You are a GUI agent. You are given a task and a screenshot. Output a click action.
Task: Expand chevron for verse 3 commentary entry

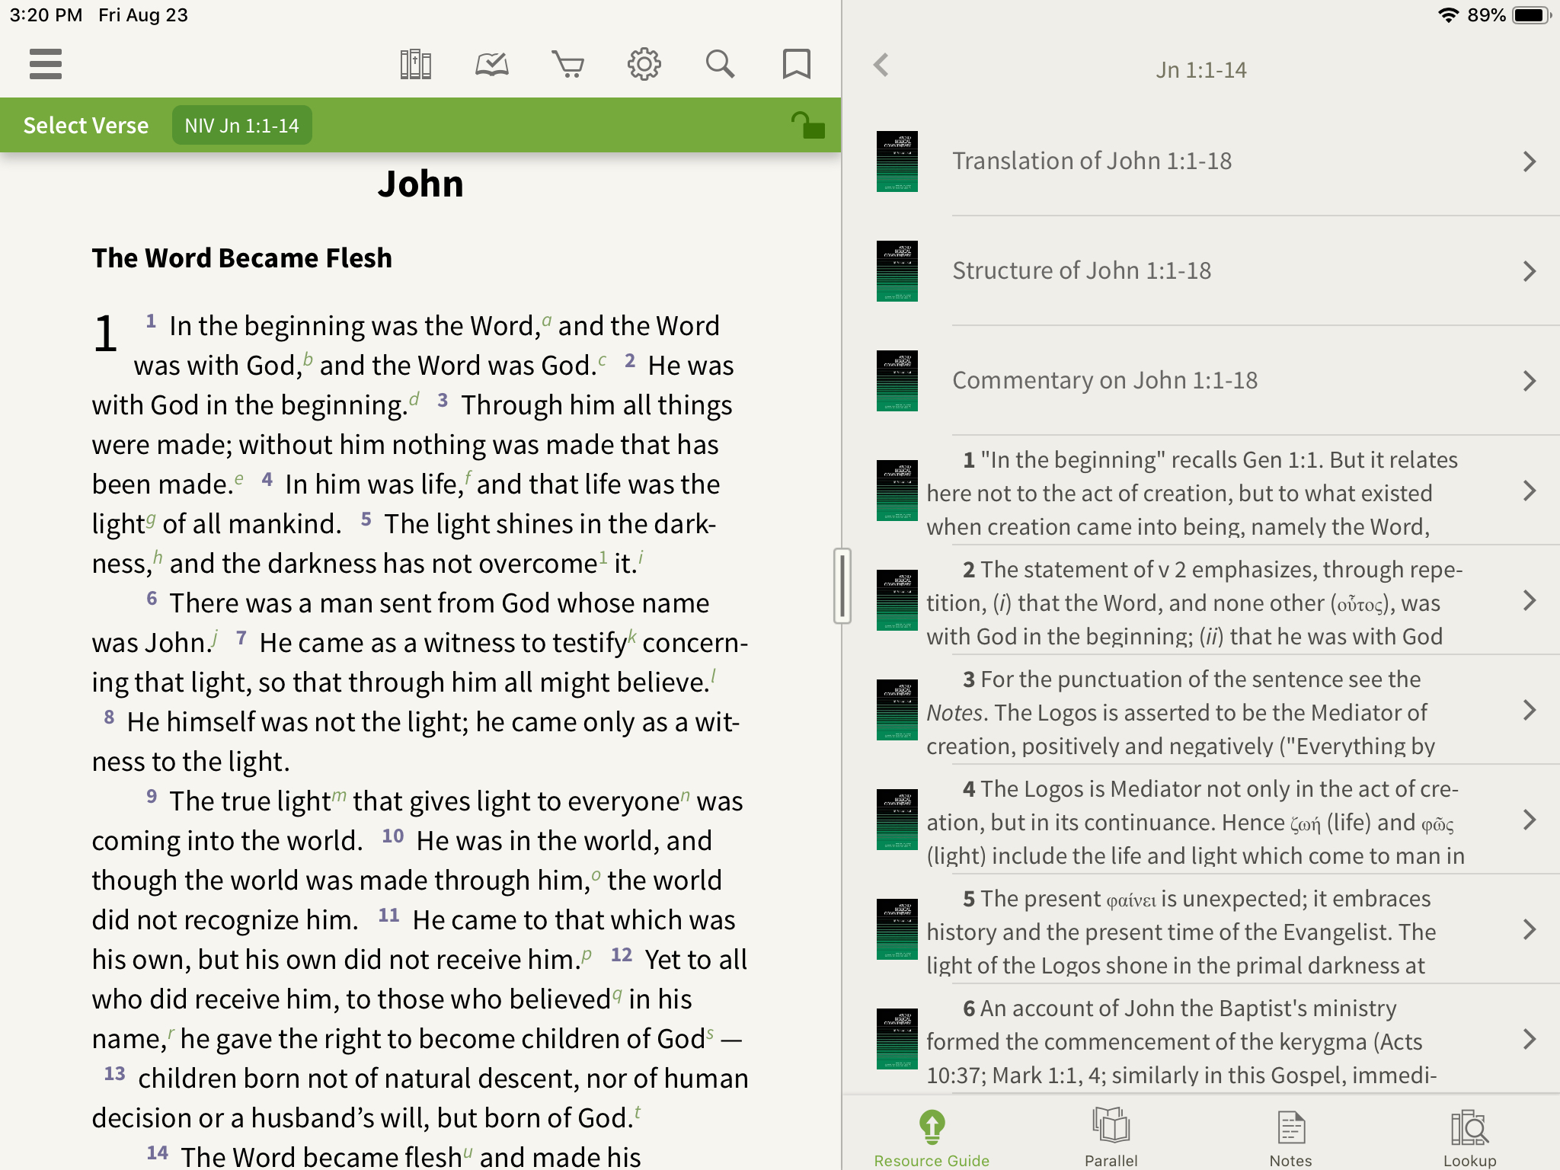1530,710
